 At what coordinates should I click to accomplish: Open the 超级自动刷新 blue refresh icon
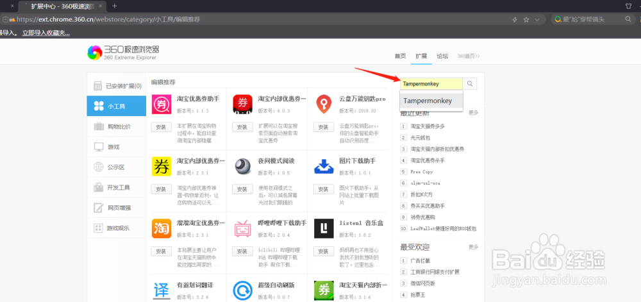point(242,290)
